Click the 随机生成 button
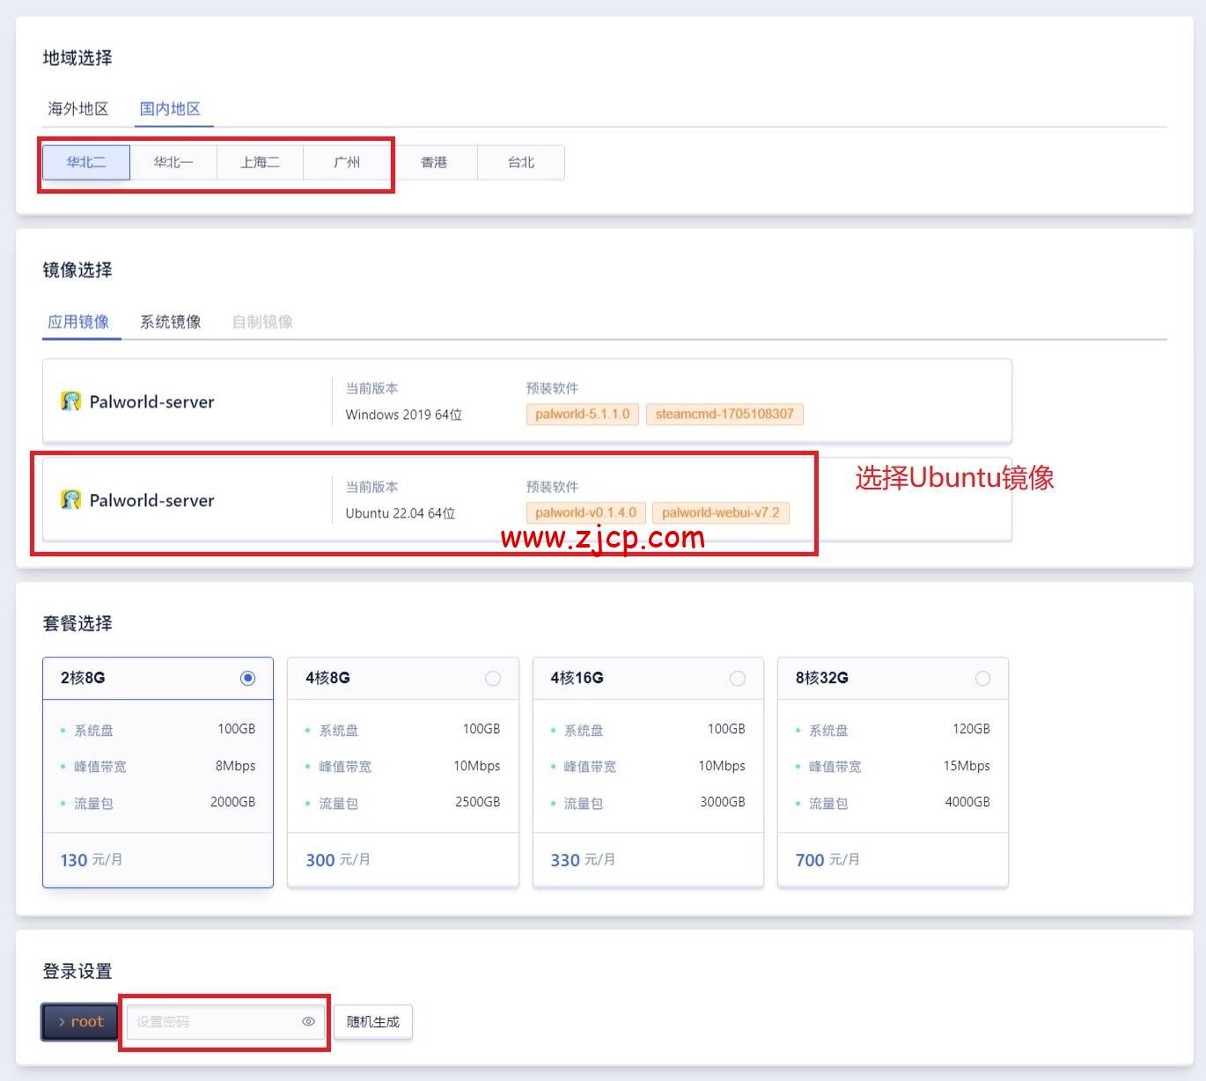Viewport: 1206px width, 1081px height. click(373, 1022)
